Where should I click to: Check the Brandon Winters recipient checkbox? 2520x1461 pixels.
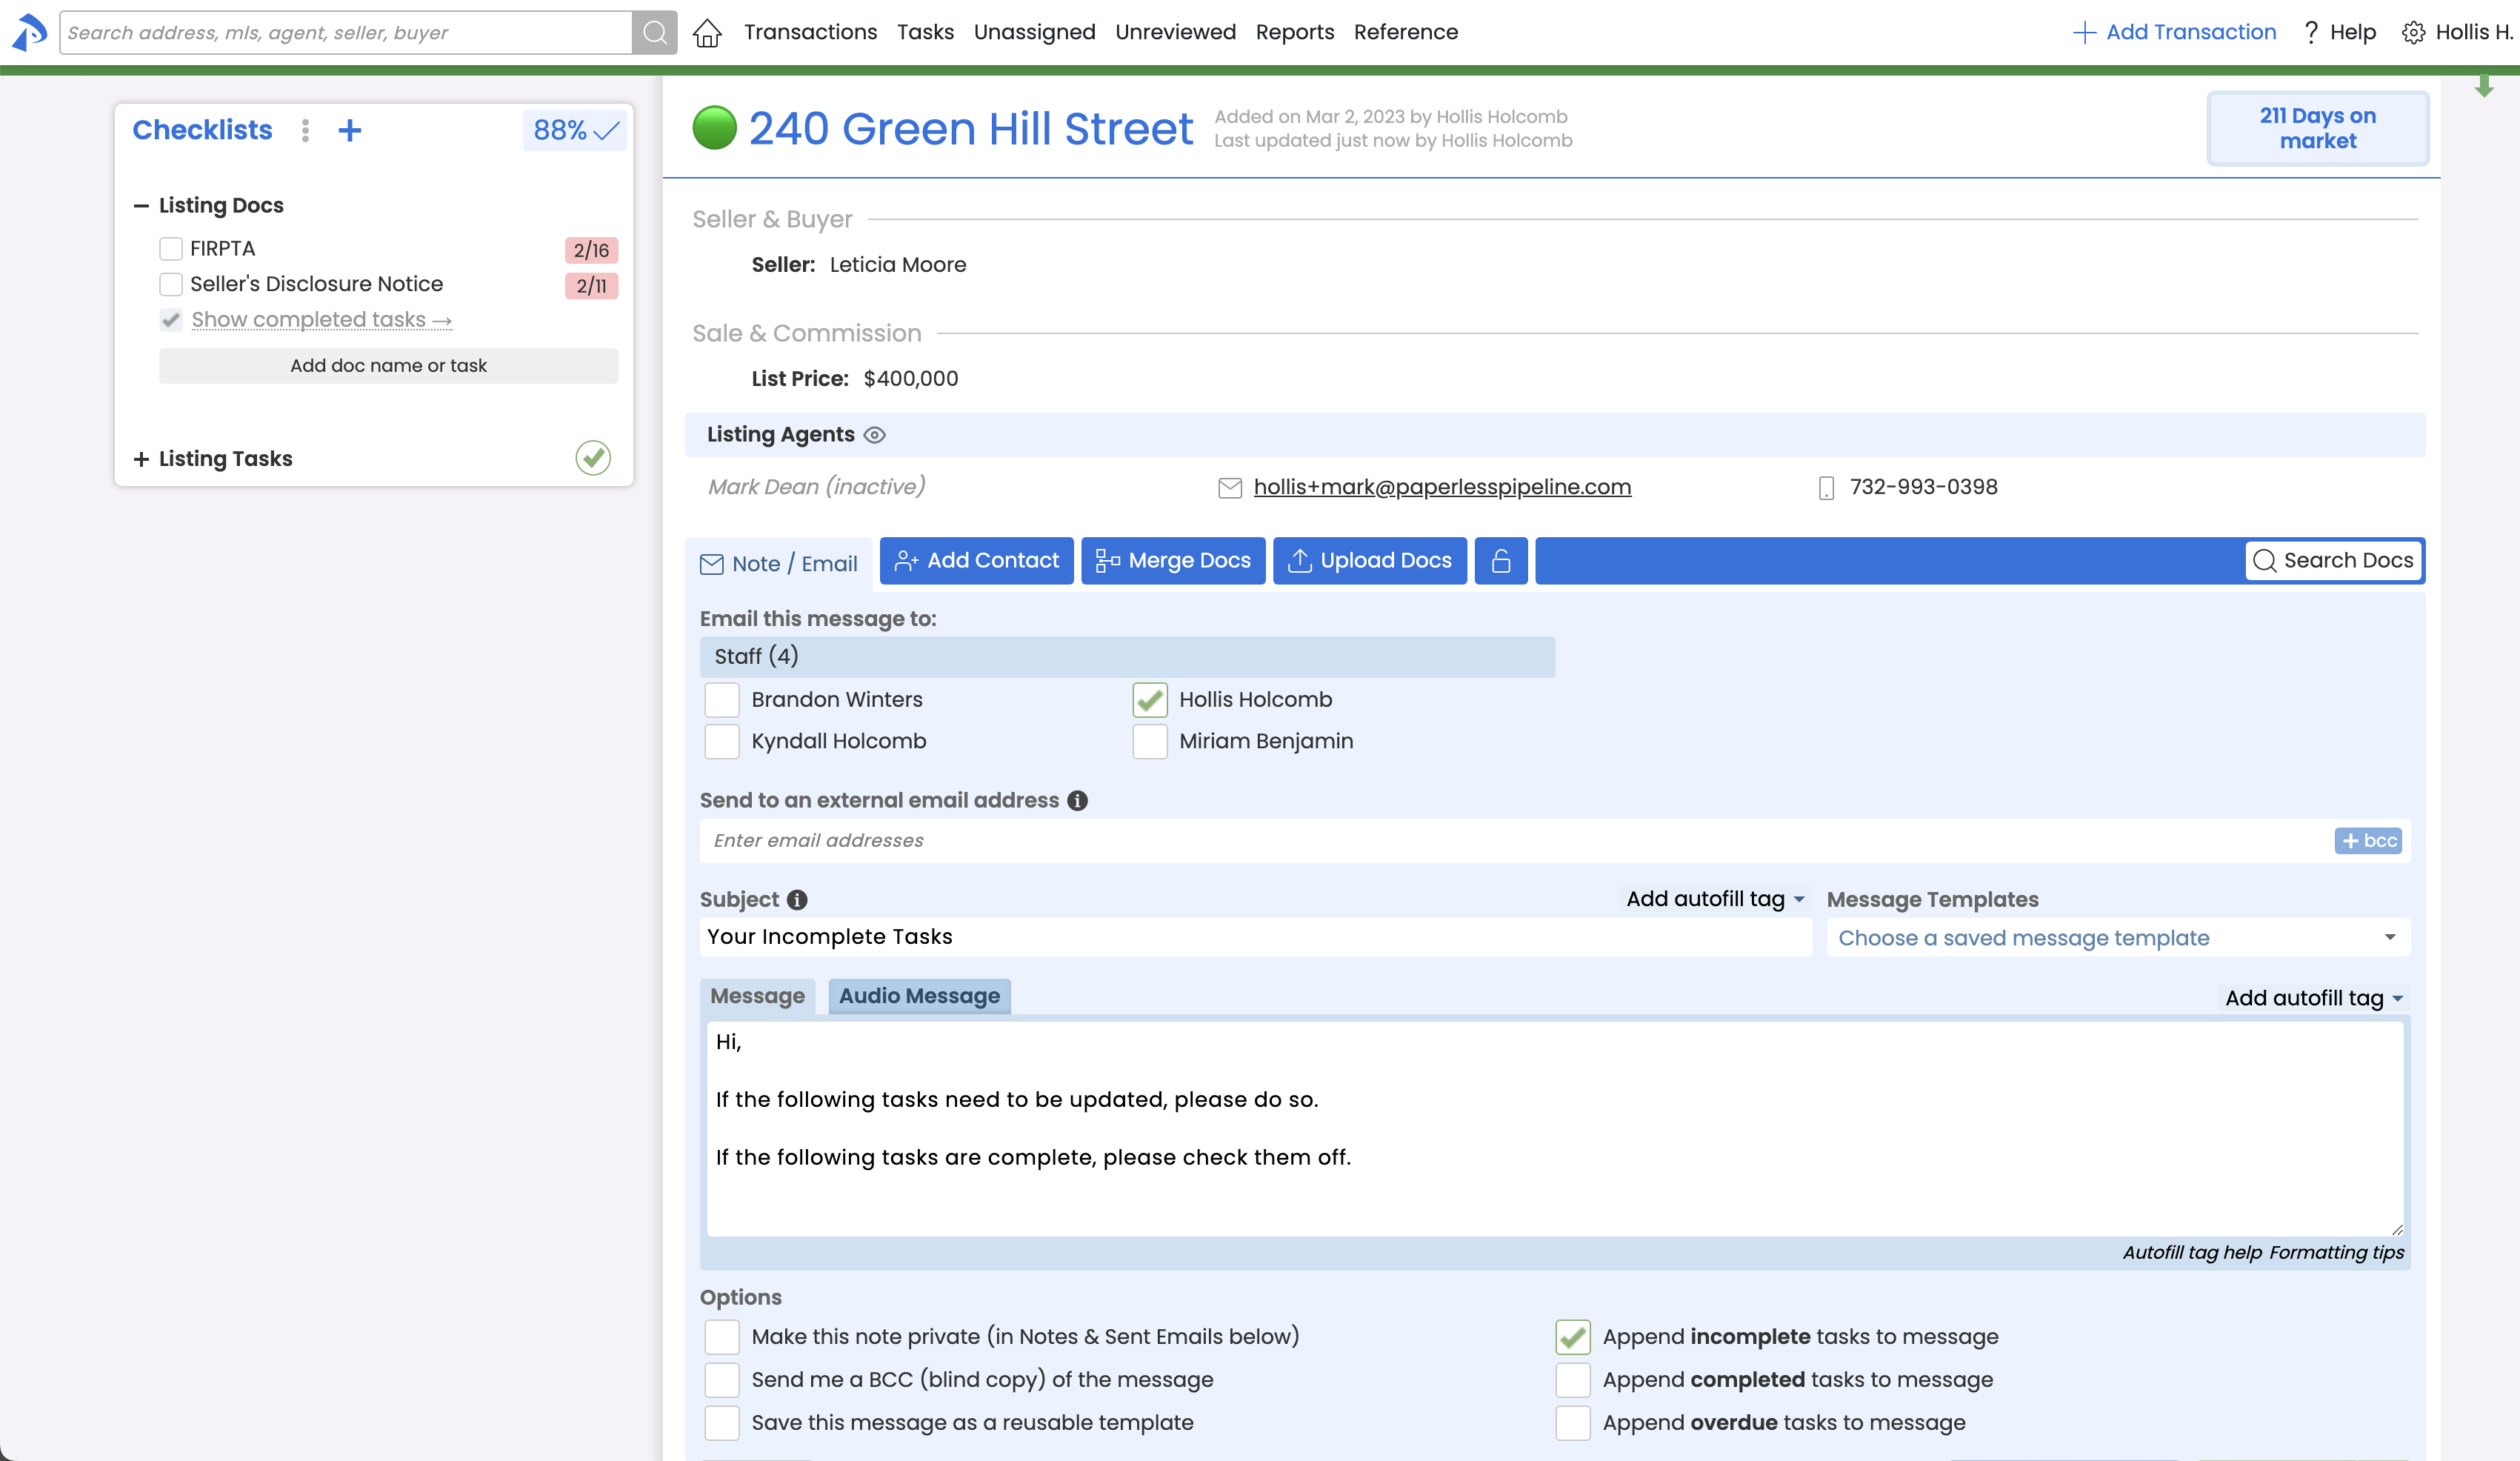722,700
